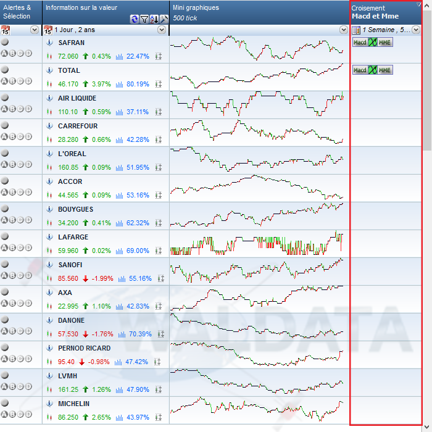Click chart tool icon after 22.47% SAFRAN
Screen dimensions: 432x432
pyautogui.click(x=159, y=56)
